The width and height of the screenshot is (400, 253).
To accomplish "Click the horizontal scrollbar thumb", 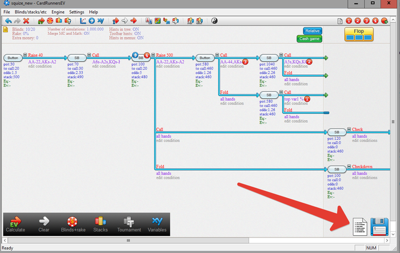I will click(x=129, y=240).
